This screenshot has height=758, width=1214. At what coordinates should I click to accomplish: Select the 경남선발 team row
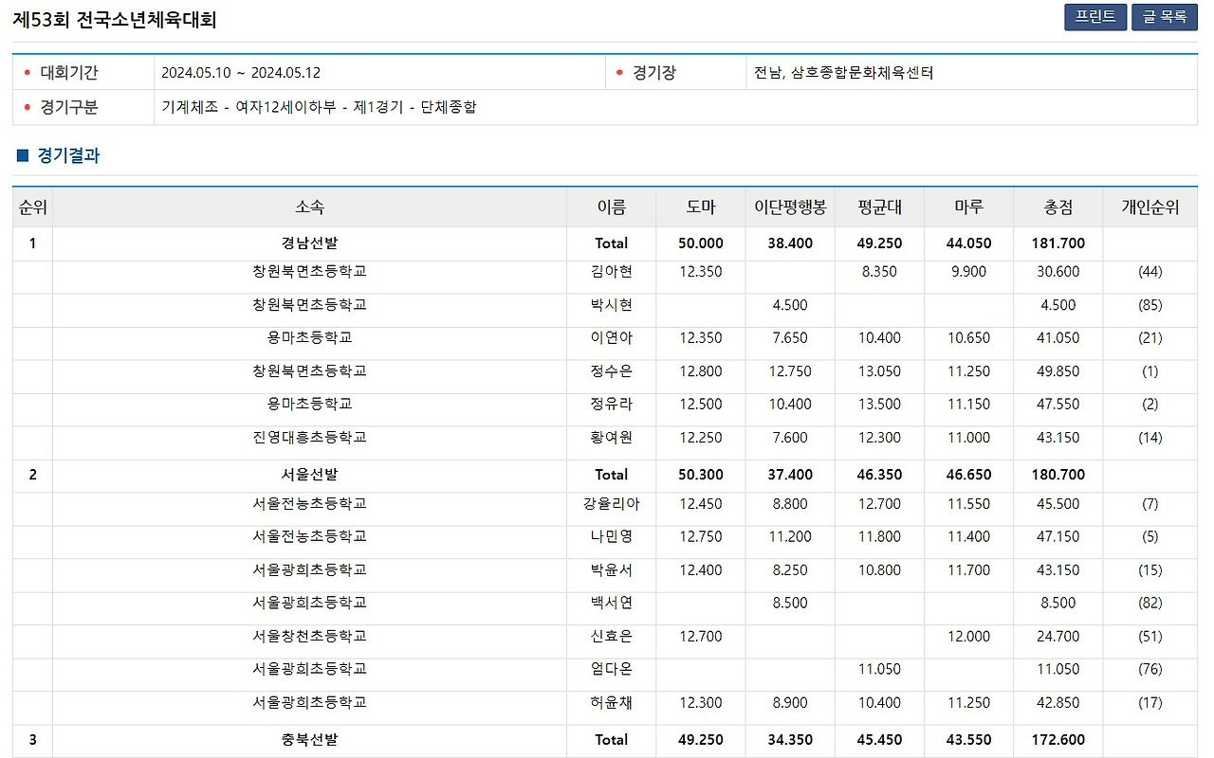pyautogui.click(x=310, y=243)
